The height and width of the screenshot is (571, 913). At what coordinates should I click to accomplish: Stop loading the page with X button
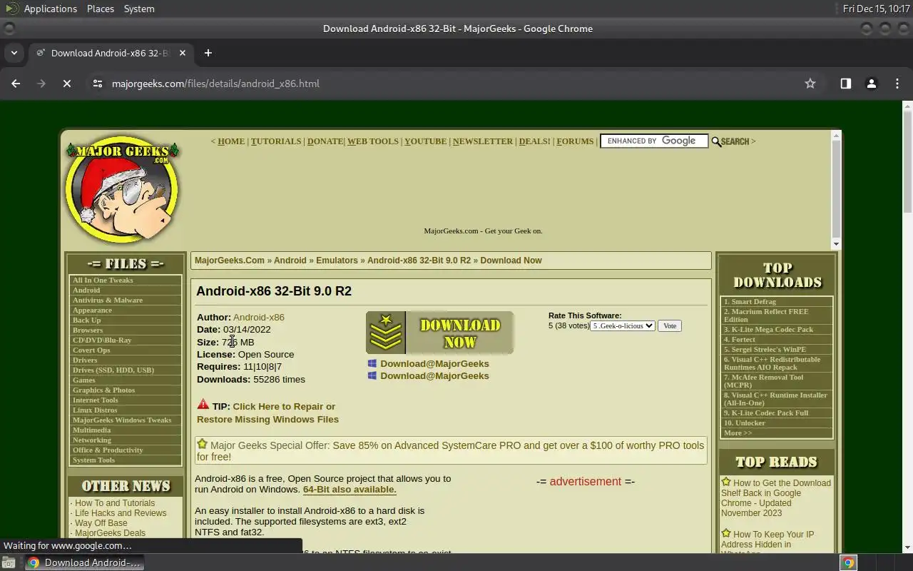pos(67,84)
